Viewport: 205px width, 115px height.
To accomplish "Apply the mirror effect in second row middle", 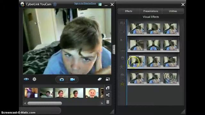I will [x=153, y=45].
